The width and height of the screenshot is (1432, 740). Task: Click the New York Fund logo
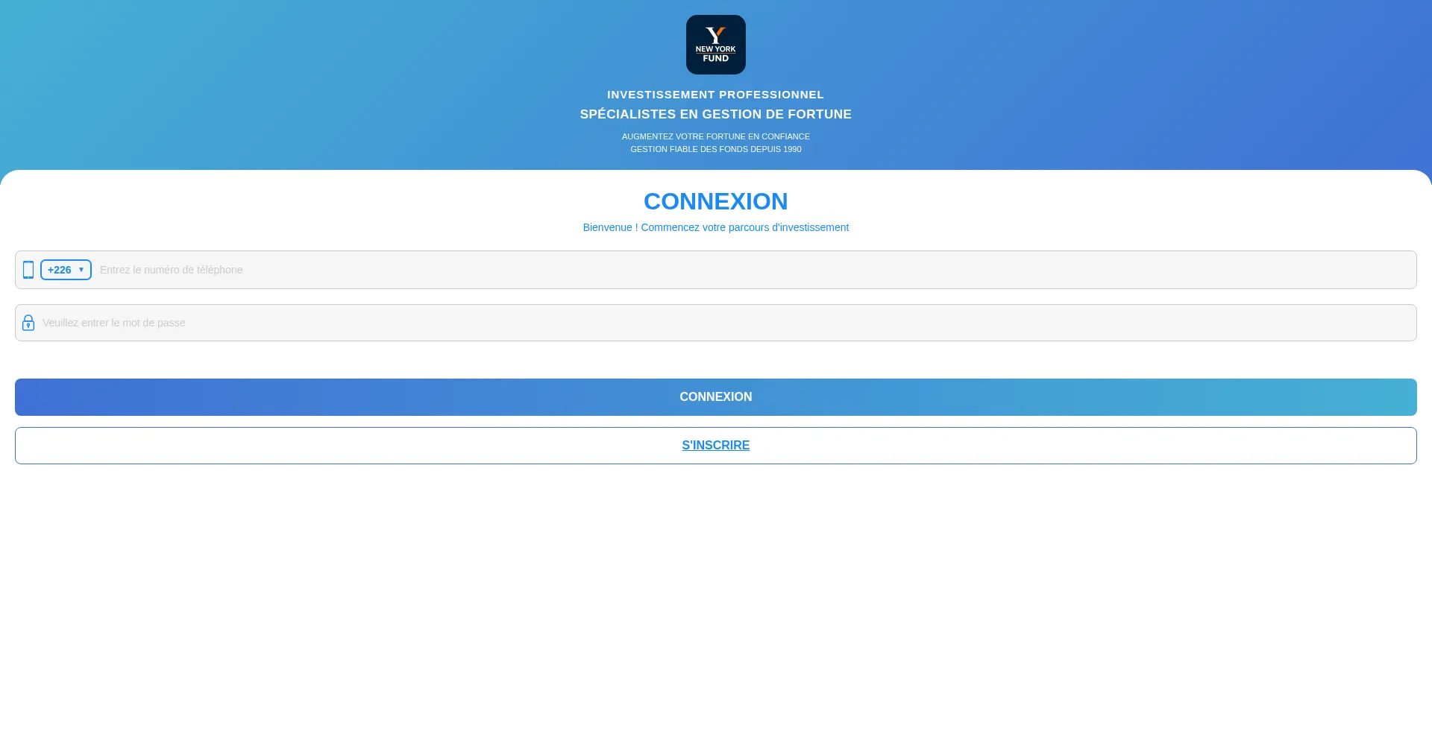[x=715, y=45]
